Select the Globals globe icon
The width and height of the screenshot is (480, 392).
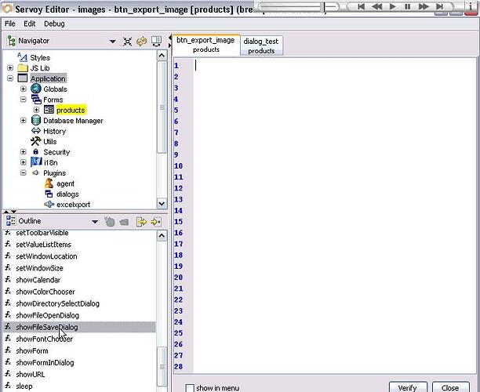click(36, 89)
